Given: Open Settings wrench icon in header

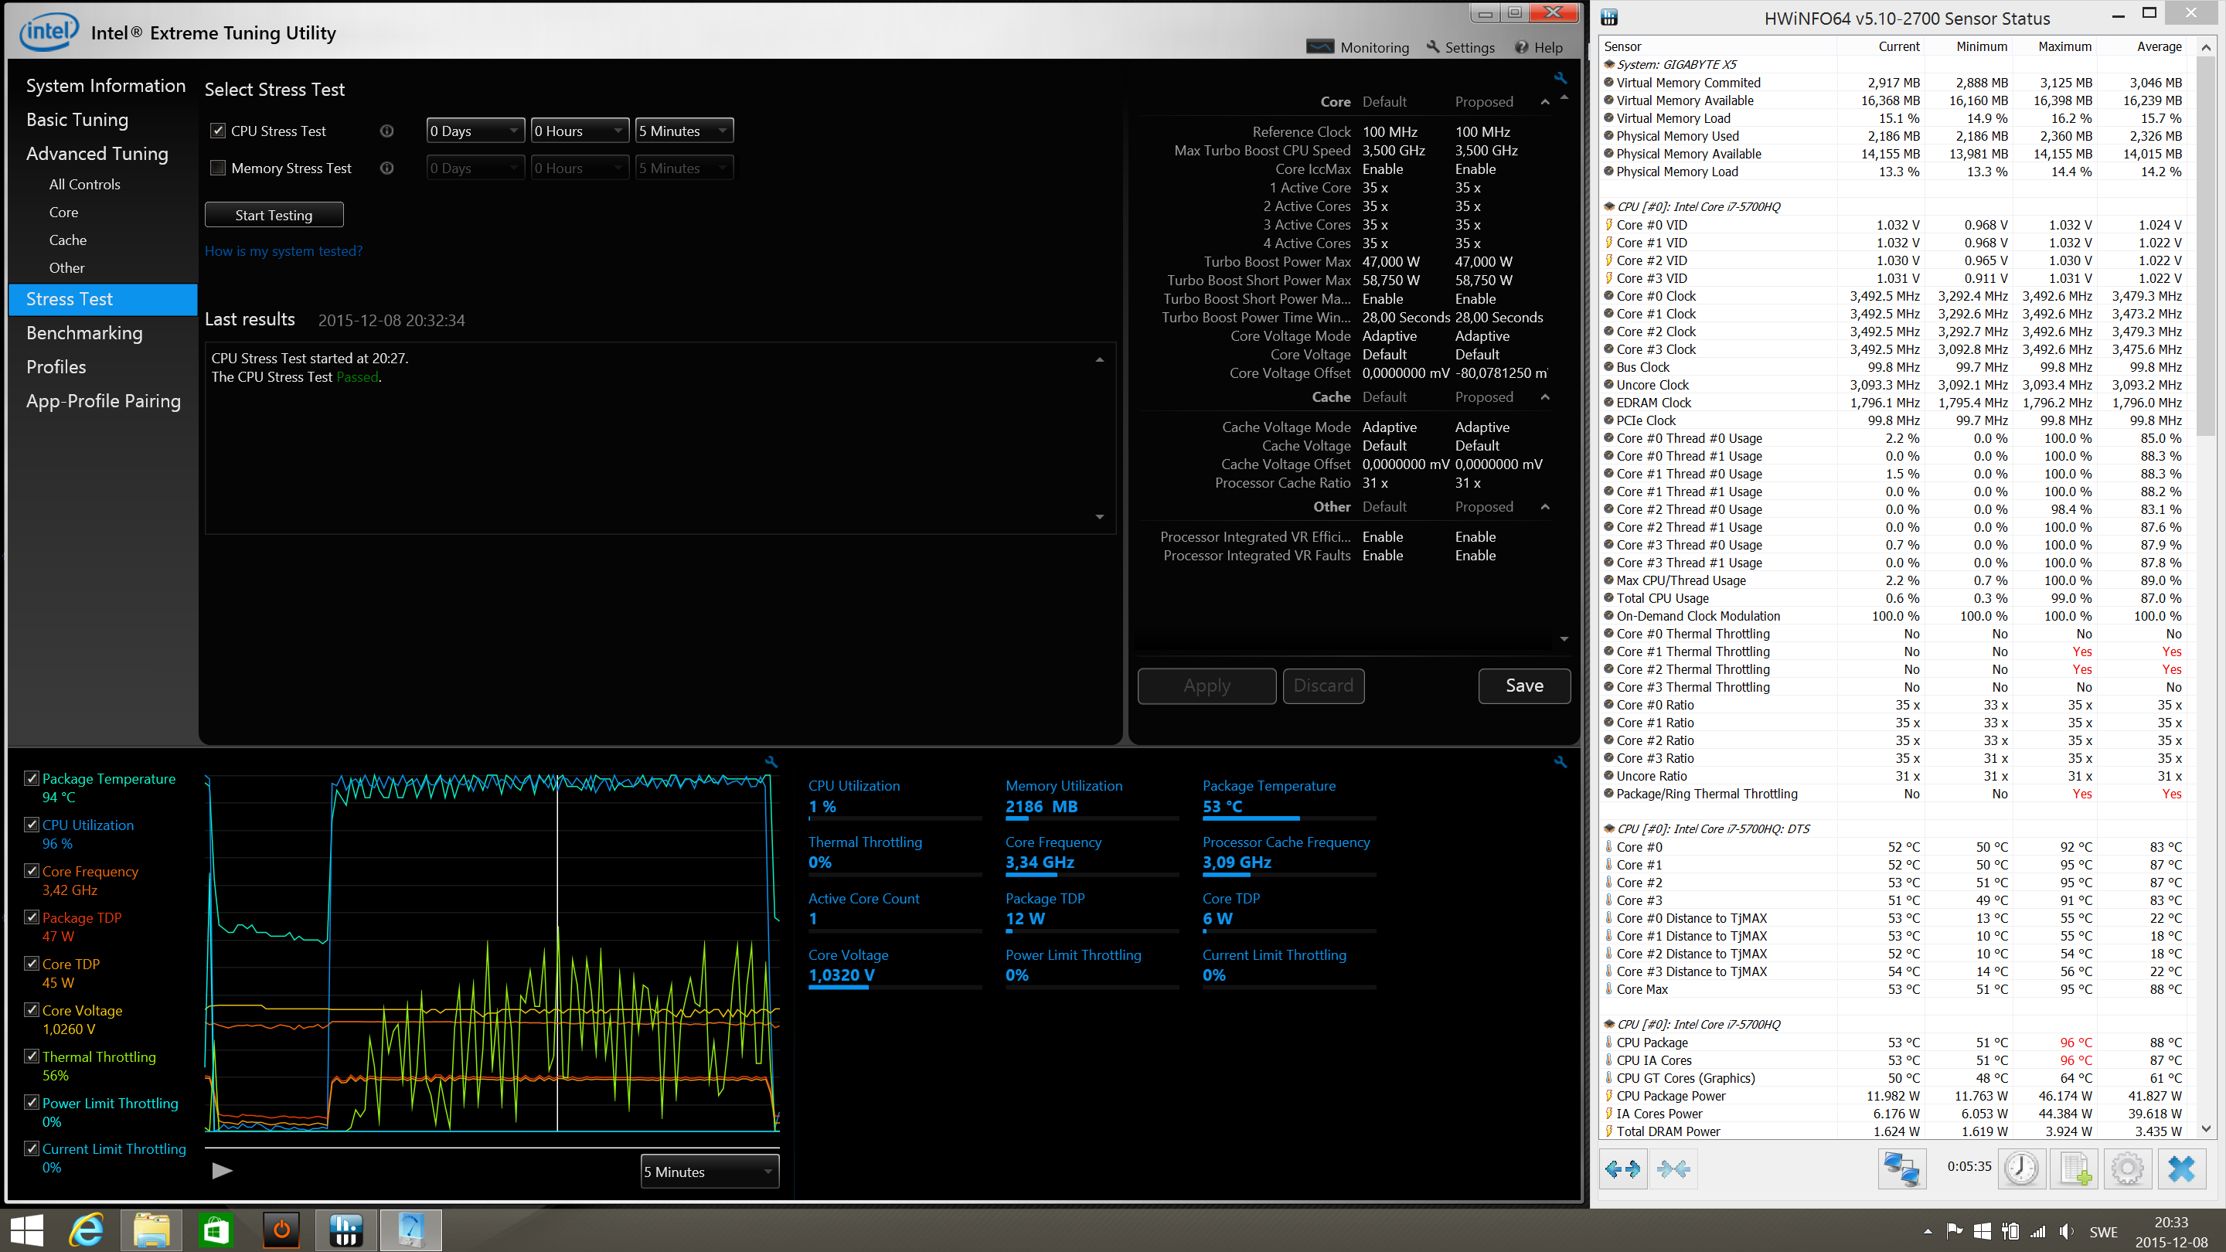Looking at the screenshot, I should point(1433,46).
